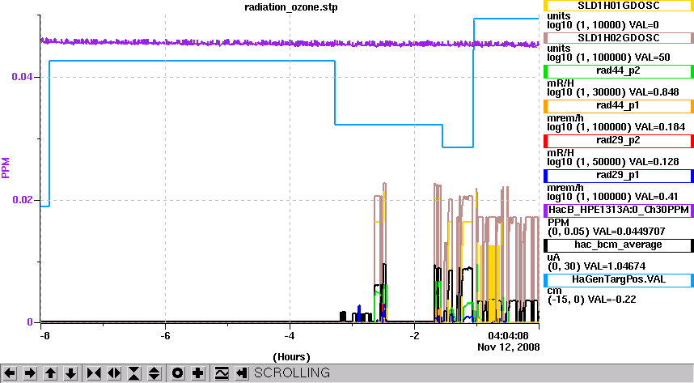
Task: Shift the plot up with the up arrow
Action: click(x=50, y=373)
